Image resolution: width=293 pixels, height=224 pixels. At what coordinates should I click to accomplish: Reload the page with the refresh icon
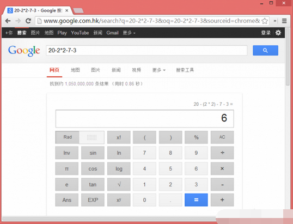[28, 21]
